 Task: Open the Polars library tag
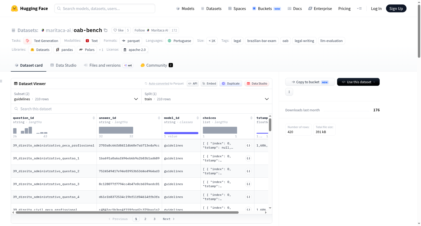[87, 50]
